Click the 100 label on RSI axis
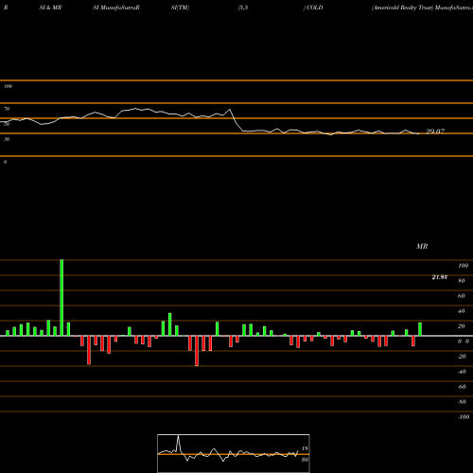This screenshot has height=473, width=473. click(8, 86)
